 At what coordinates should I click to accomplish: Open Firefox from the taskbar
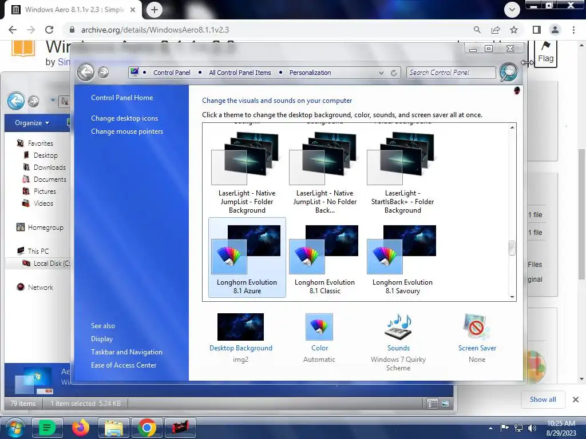[x=81, y=428]
